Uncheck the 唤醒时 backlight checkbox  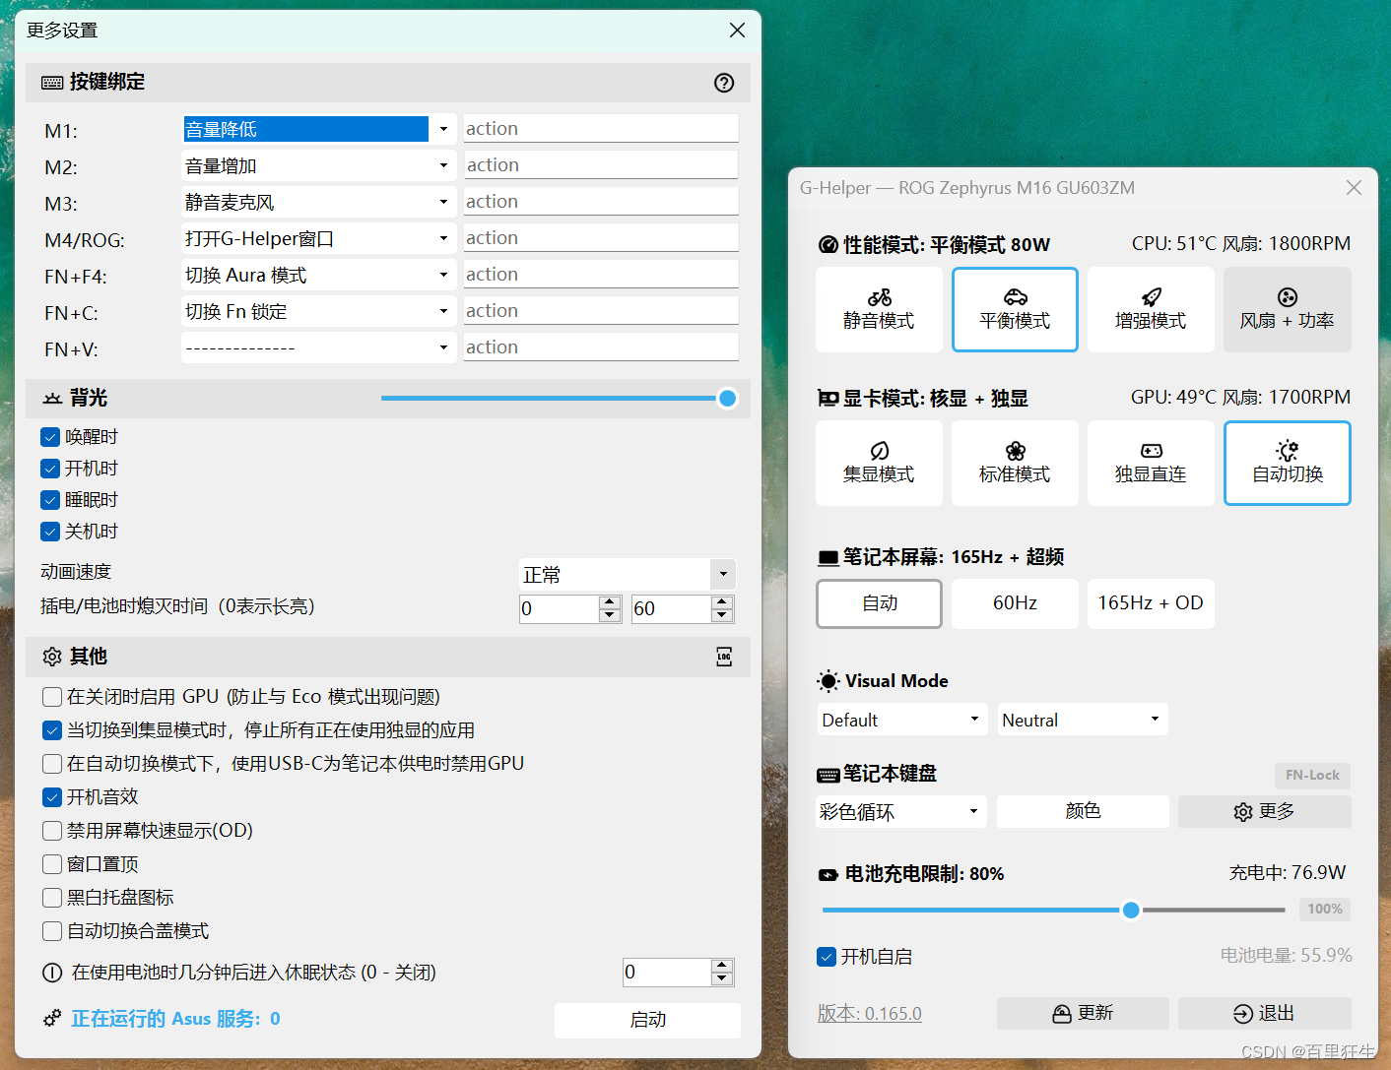(50, 437)
